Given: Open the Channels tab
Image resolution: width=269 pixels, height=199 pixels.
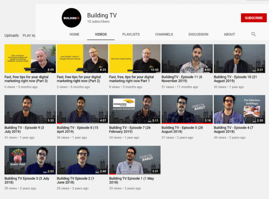Looking at the screenshot, I should (164, 34).
